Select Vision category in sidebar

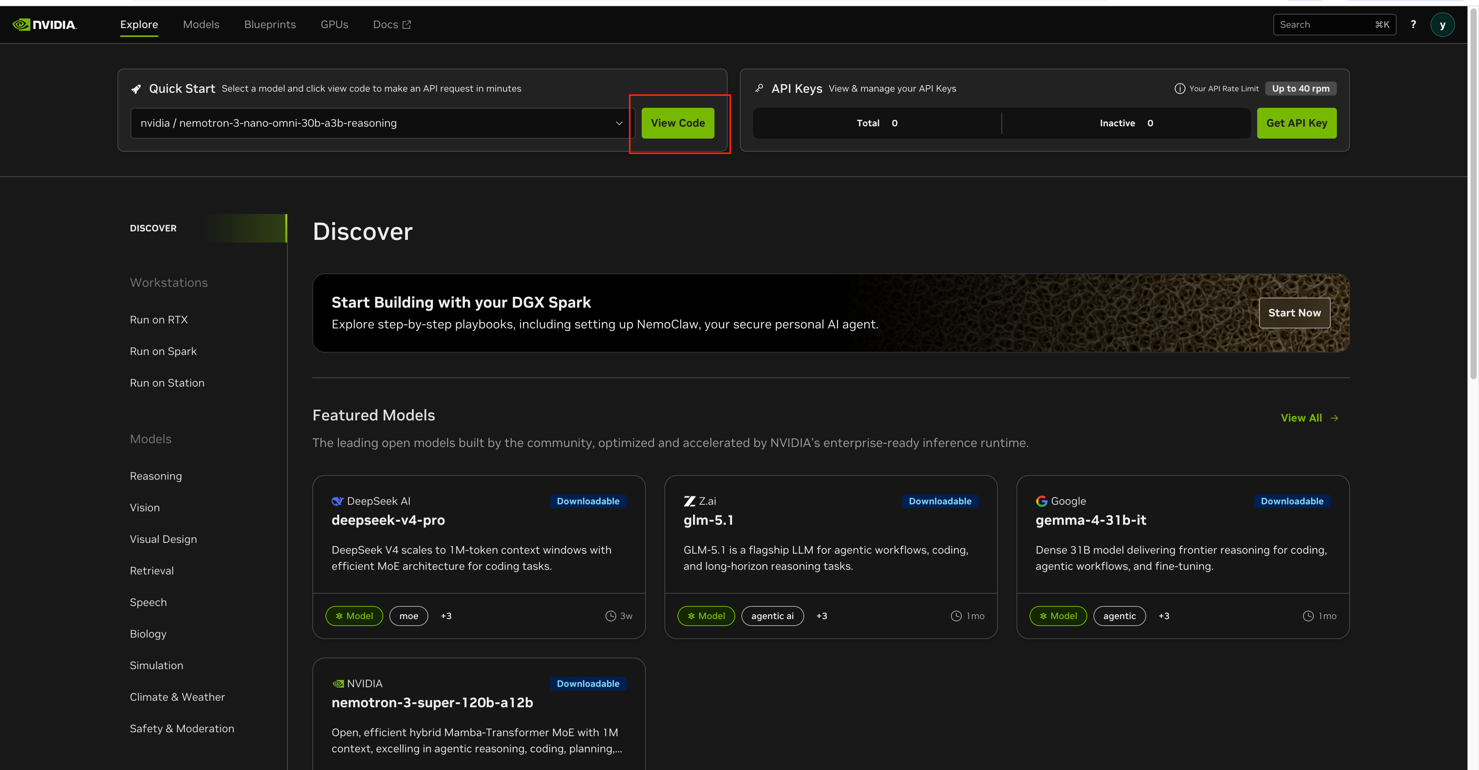[x=145, y=508]
